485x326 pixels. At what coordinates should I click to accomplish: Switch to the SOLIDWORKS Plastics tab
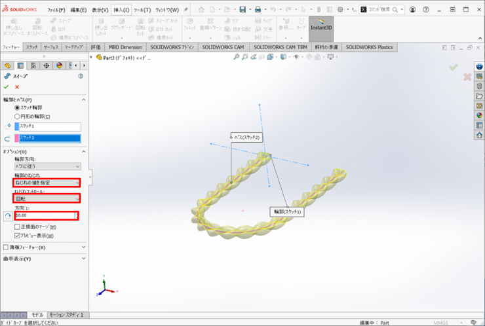click(369, 48)
